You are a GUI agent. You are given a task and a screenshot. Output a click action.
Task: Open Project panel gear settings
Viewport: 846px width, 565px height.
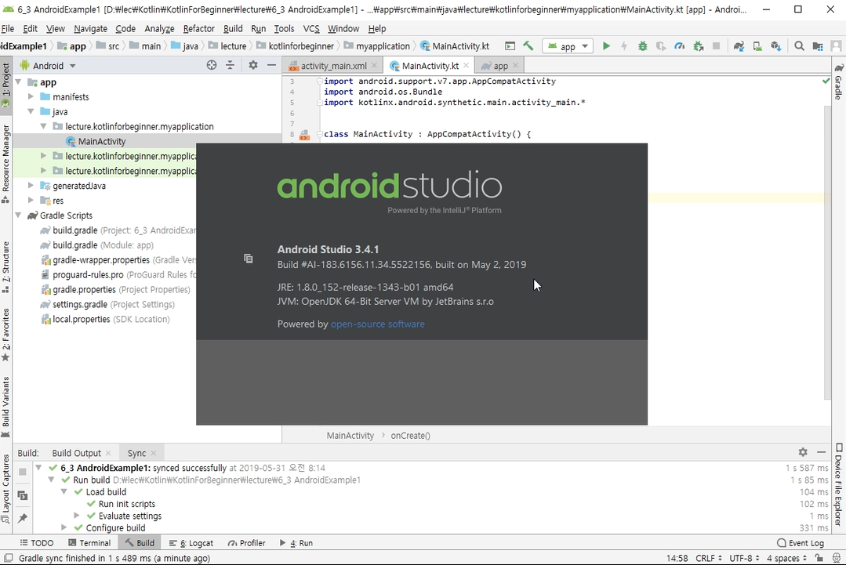253,65
